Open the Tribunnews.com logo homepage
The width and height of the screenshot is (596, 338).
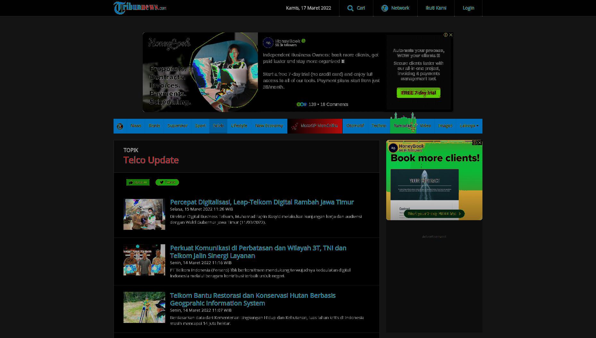pyautogui.click(x=140, y=8)
